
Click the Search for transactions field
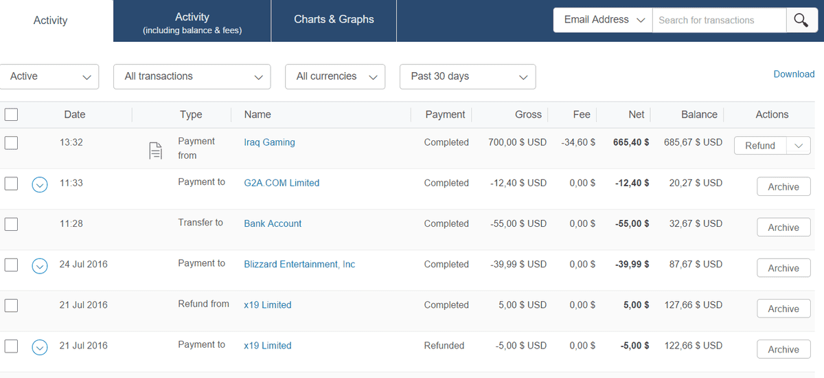pyautogui.click(x=718, y=21)
